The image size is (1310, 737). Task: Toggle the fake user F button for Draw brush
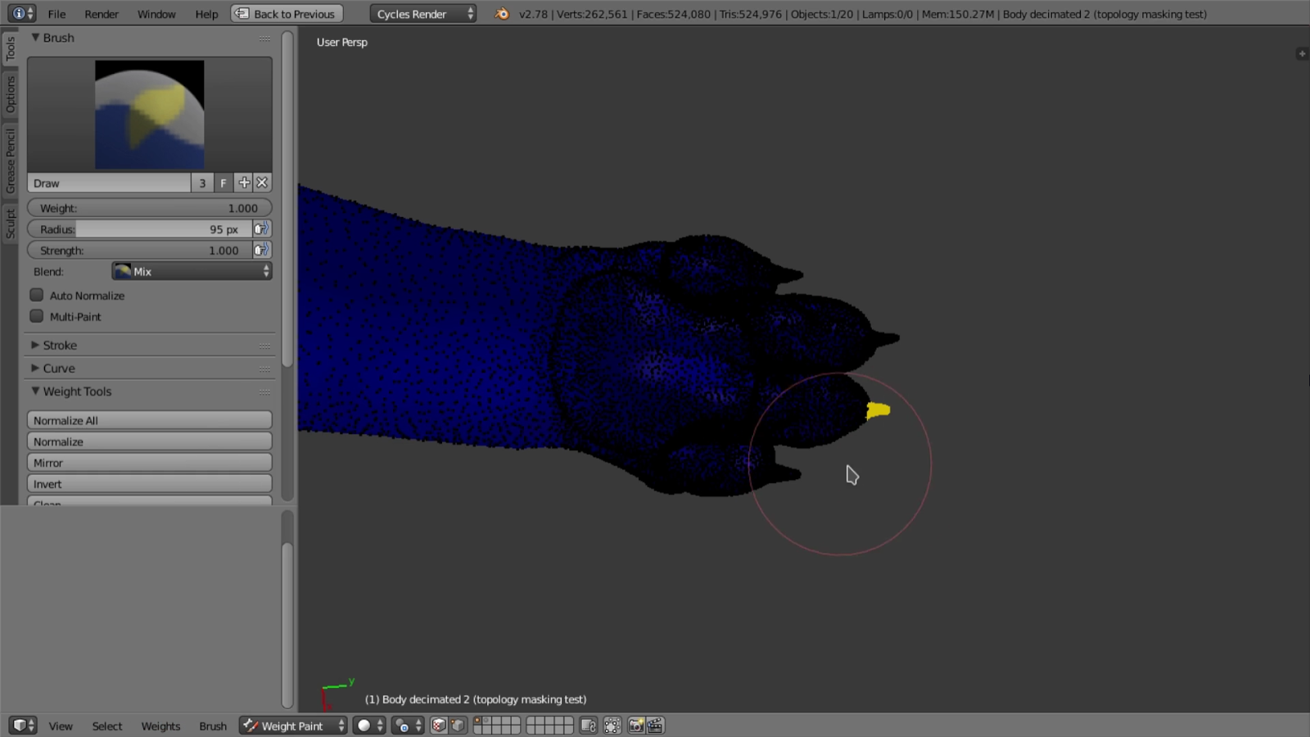point(223,183)
